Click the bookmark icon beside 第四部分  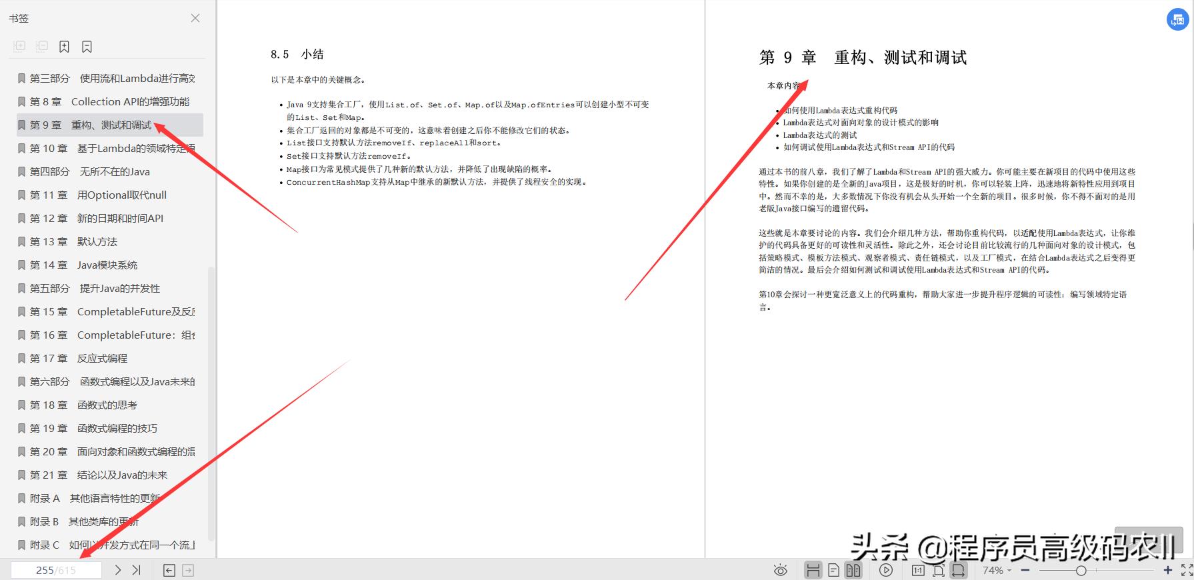(x=22, y=172)
